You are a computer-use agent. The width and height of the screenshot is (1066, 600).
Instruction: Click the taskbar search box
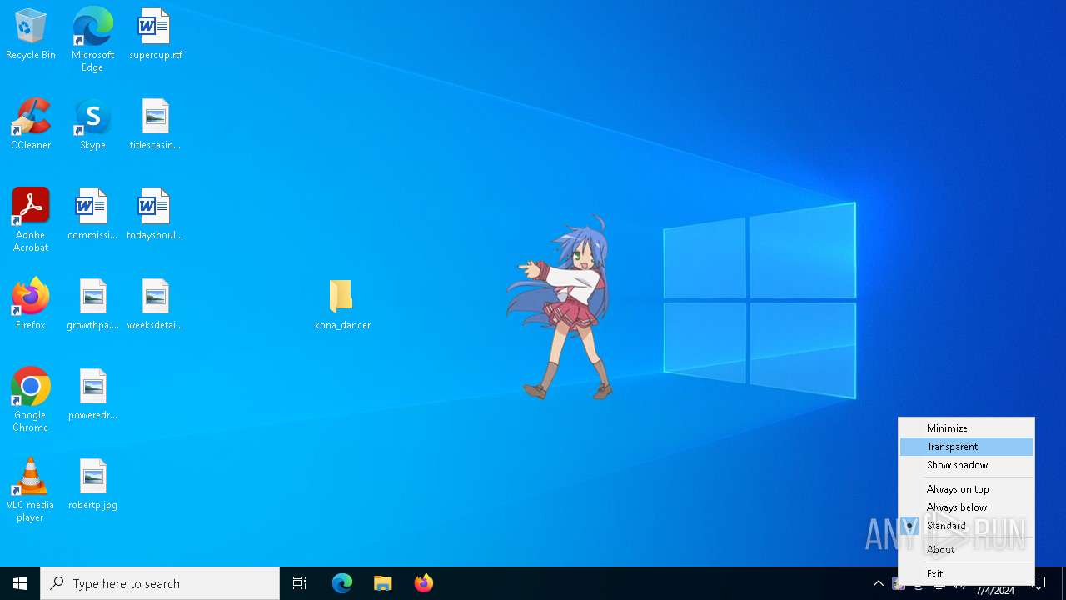click(160, 583)
